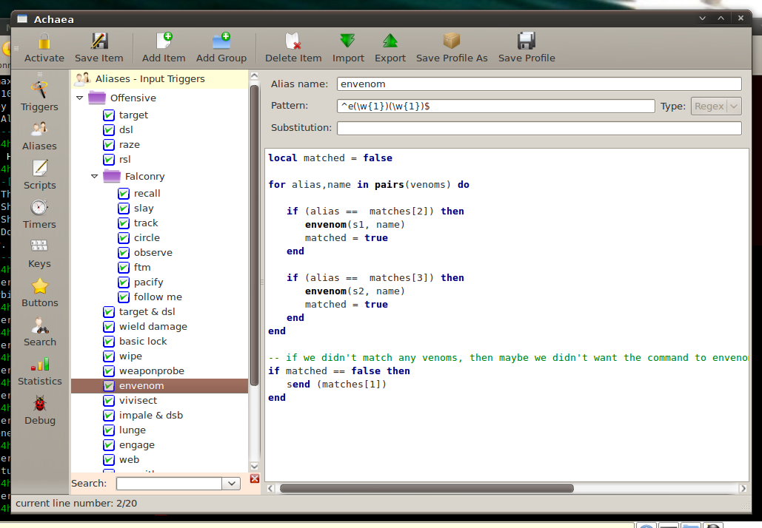Click code editor scroll right arrow

coord(743,488)
